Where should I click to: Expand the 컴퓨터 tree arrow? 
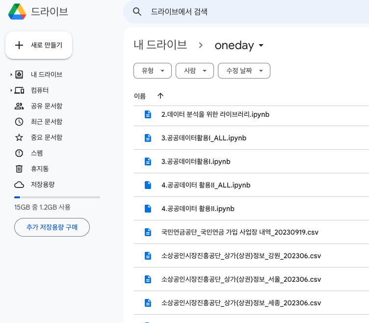tap(11, 90)
